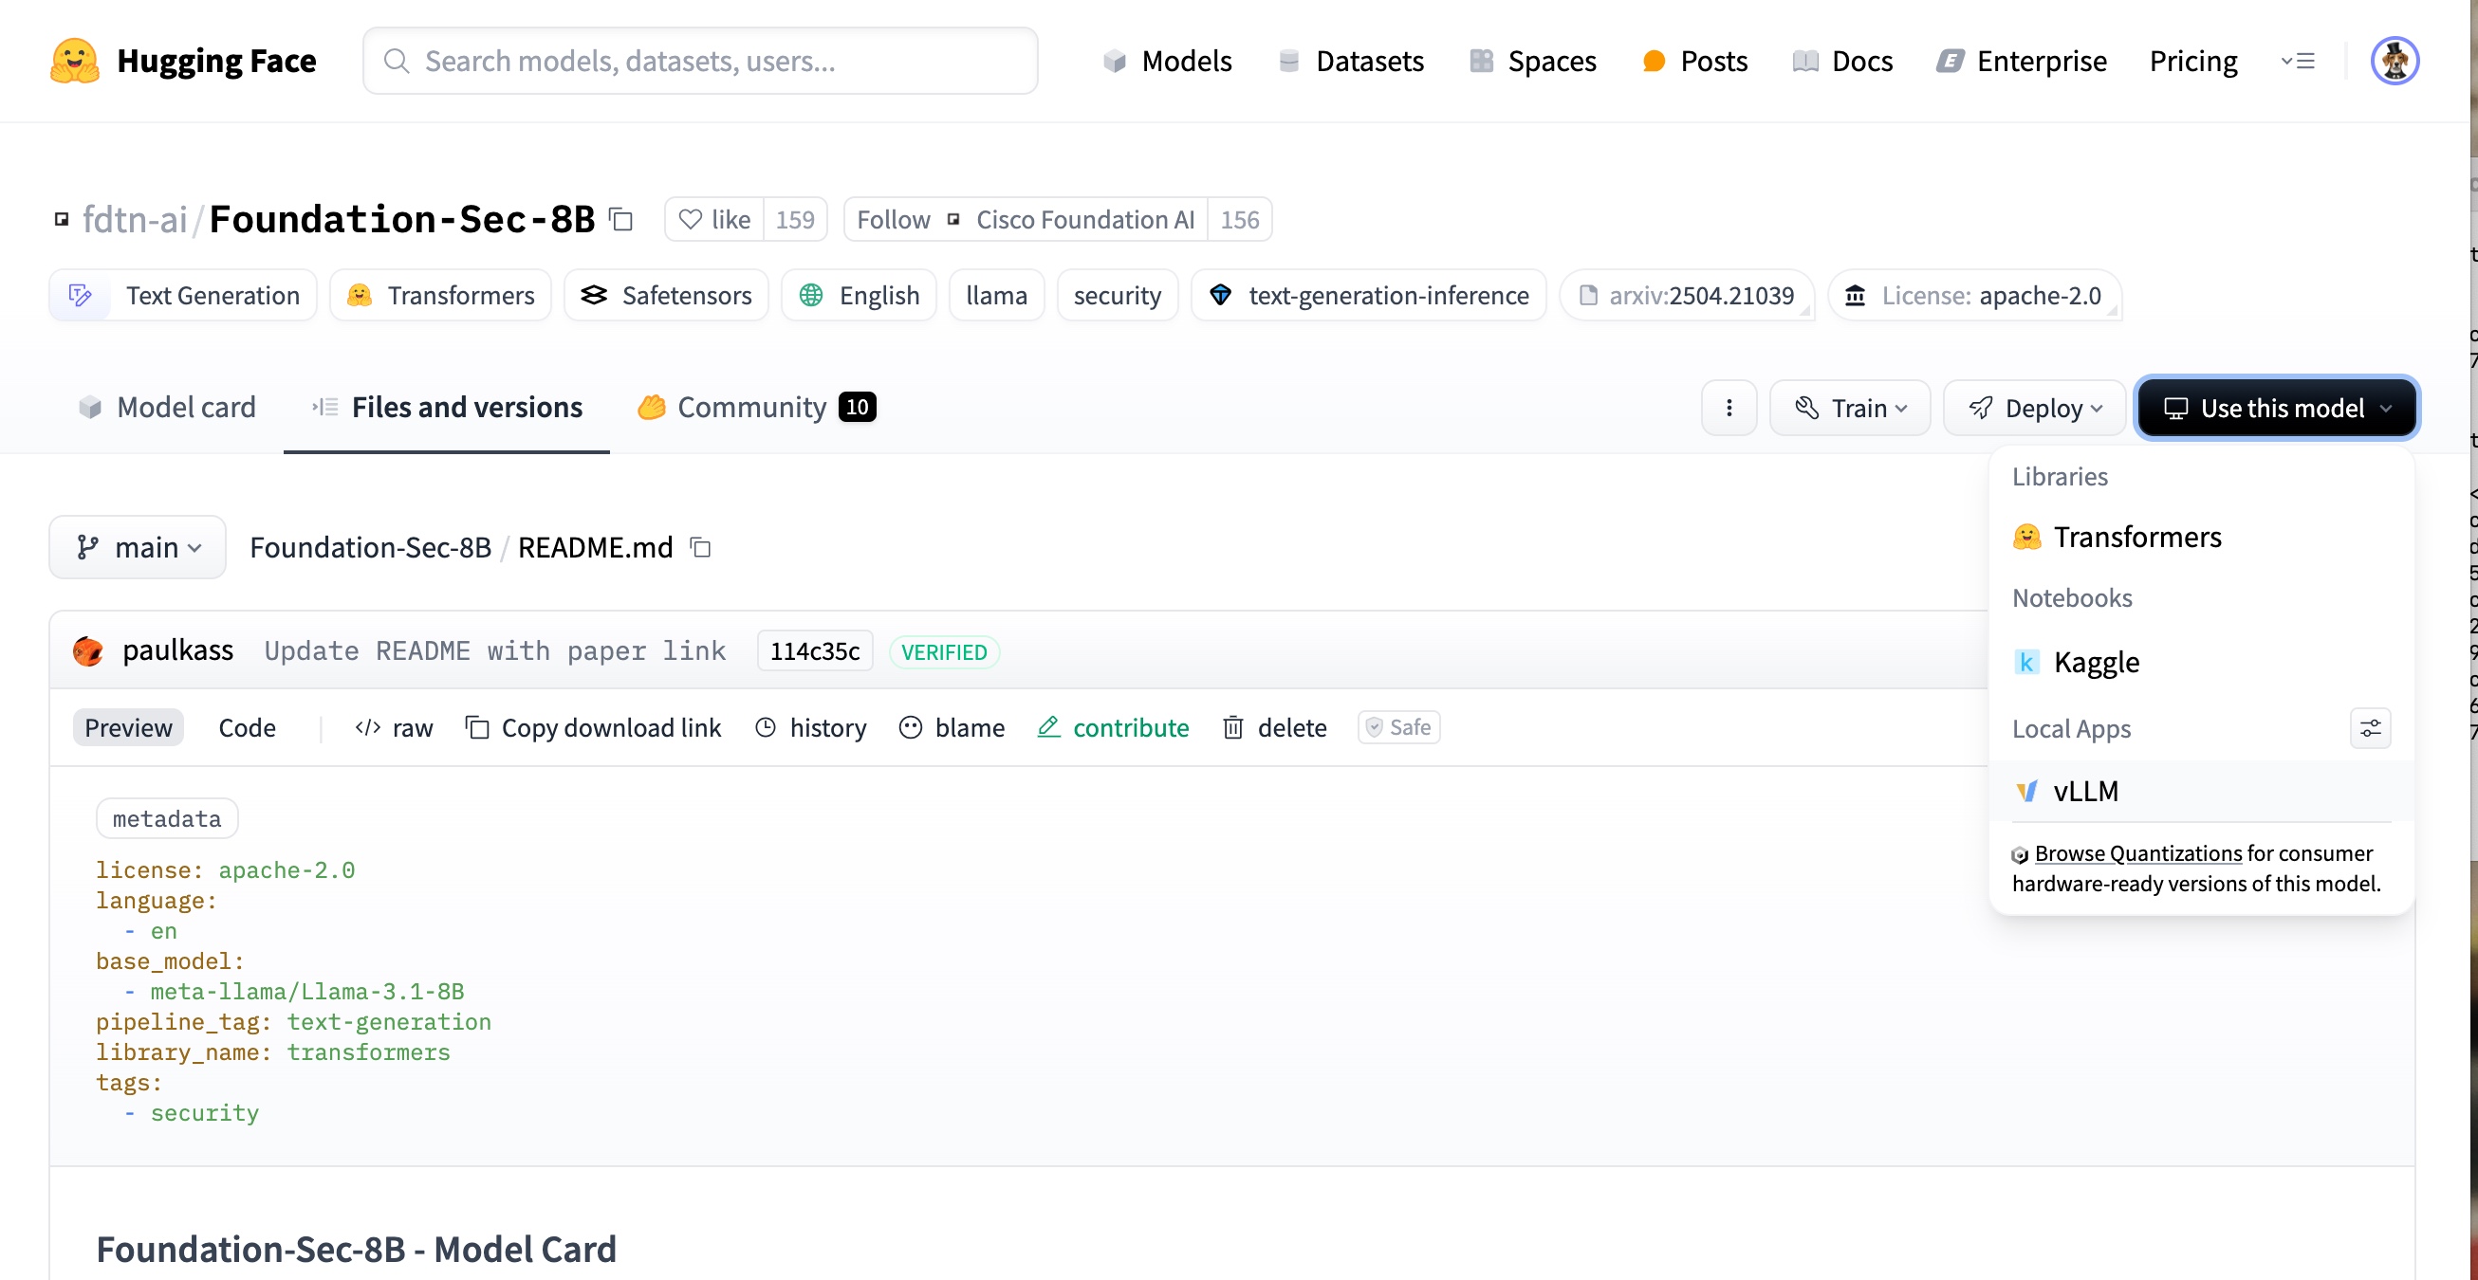The width and height of the screenshot is (2478, 1280).
Task: Click the vLLM logo icon
Action: (x=2026, y=791)
